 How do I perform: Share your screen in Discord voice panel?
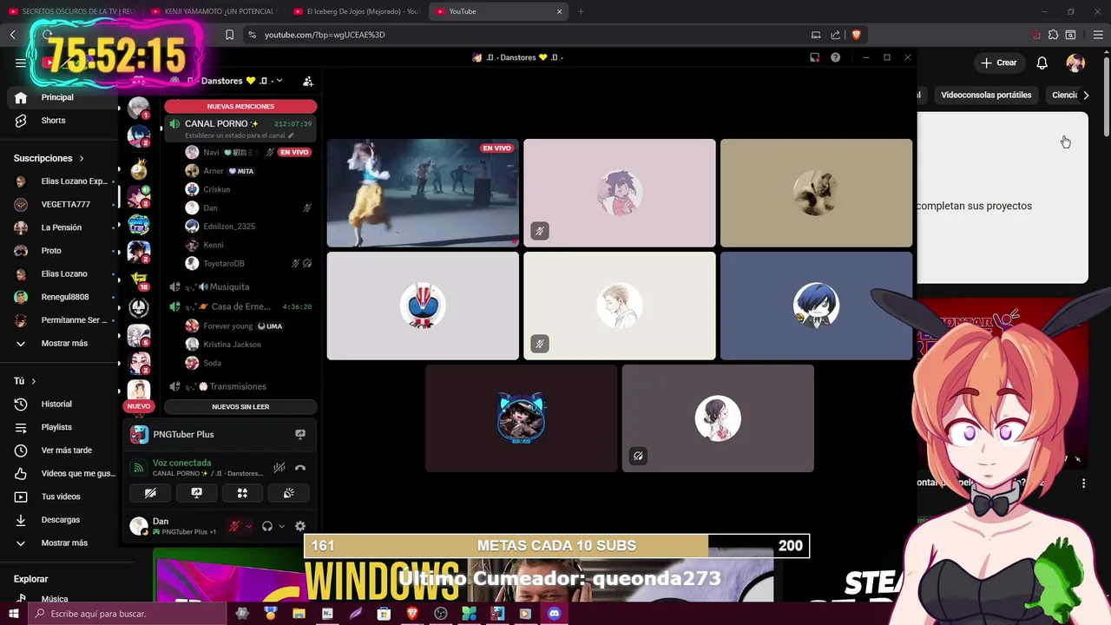[196, 493]
